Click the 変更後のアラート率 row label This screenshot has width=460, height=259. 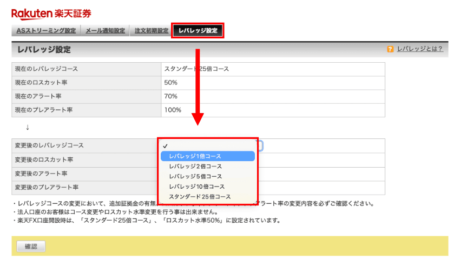coord(41,174)
